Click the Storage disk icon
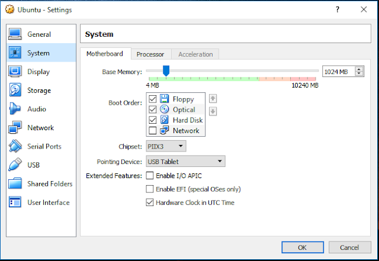The image size is (379, 261). pos(15,90)
